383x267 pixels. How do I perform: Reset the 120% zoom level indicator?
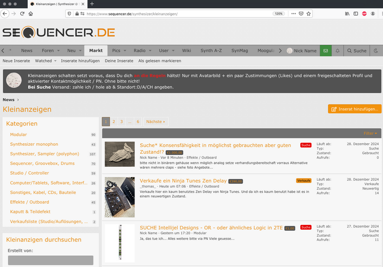[x=278, y=14]
